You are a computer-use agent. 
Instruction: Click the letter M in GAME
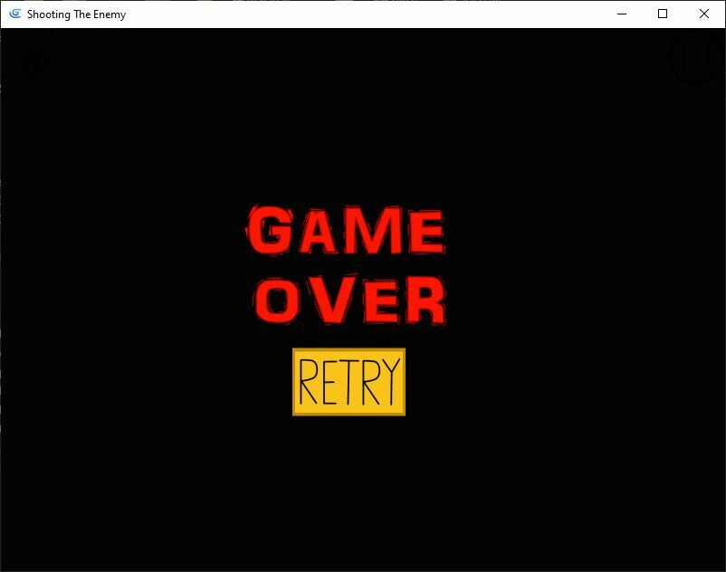coord(374,233)
